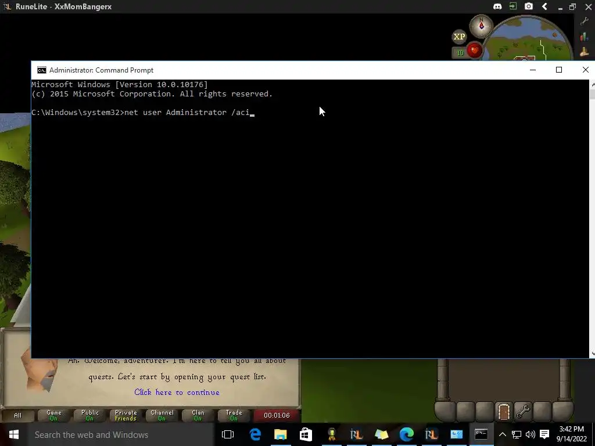Image resolution: width=595 pixels, height=446 pixels.
Task: Open the volume speaker tray icon
Action: [530, 434]
